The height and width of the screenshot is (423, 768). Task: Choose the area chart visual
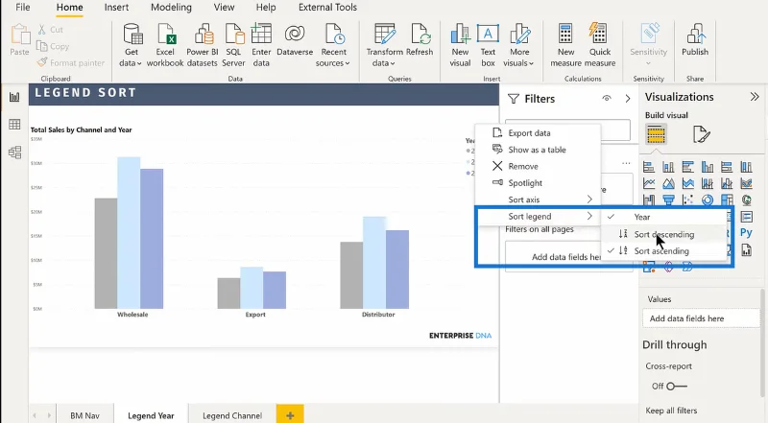click(668, 183)
